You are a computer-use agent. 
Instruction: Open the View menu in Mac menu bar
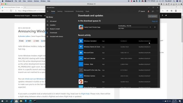24,1
